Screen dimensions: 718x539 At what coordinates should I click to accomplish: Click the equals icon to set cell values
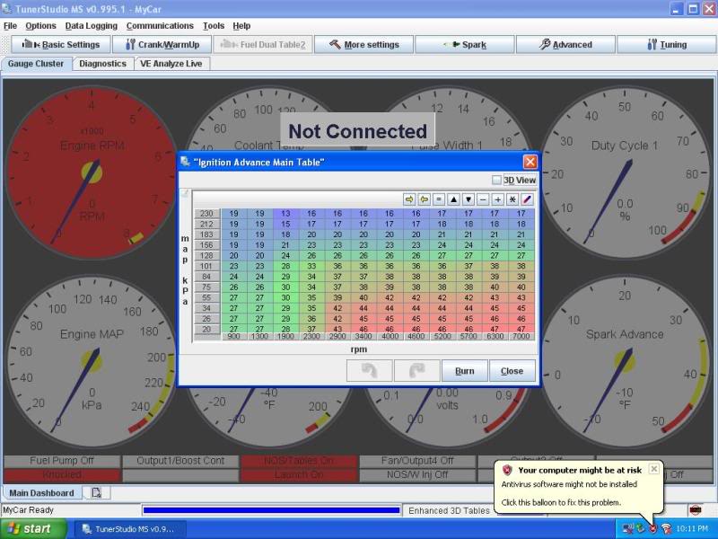click(437, 199)
